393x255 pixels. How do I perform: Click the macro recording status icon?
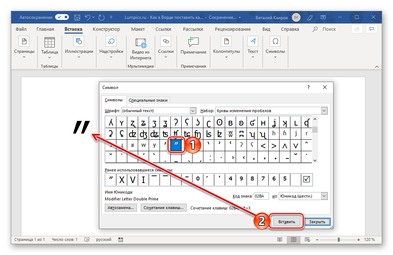[121, 239]
